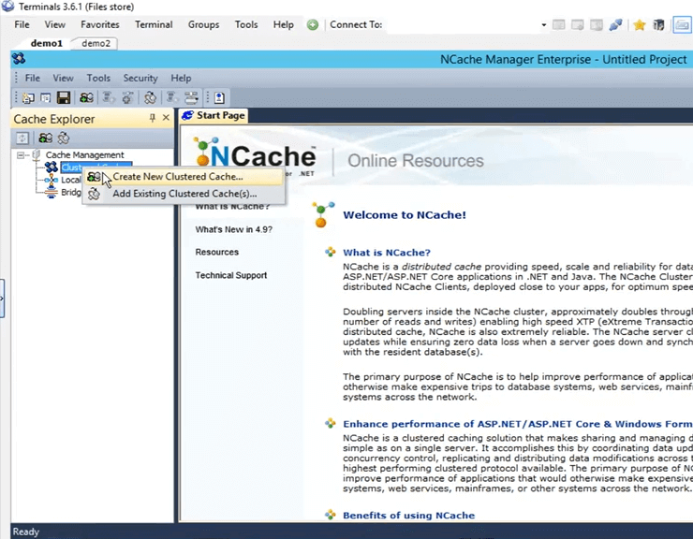Open the Terminals Tools menu
This screenshot has width=693, height=539.
246,24
